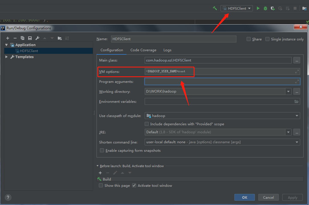This screenshot has height=205, width=309.
Task: Switch to the Code Coverage tab
Action: tap(143, 50)
